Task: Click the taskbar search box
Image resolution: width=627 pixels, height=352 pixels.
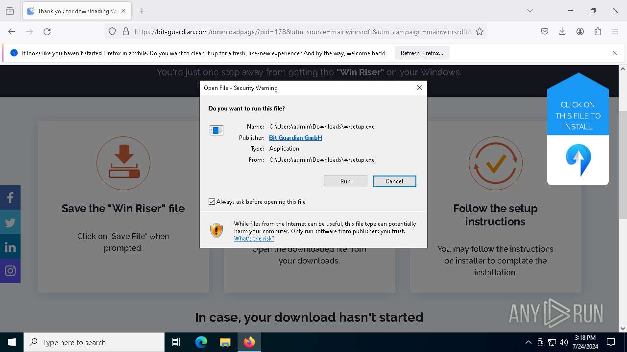Action: coord(94,342)
